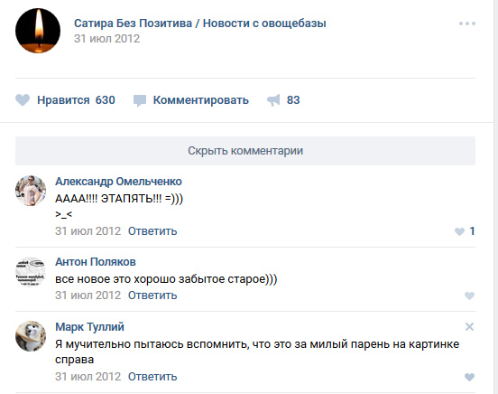Click the Нравится 630 label
498x394 pixels.
click(x=76, y=100)
